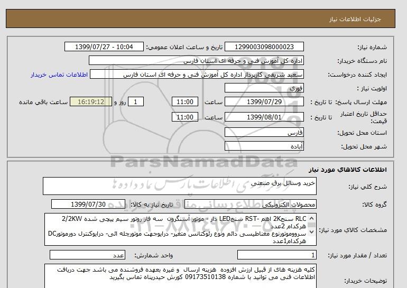The image size is (407, 288).
Task: Click label شماره نیاز
Action: click(372, 47)
